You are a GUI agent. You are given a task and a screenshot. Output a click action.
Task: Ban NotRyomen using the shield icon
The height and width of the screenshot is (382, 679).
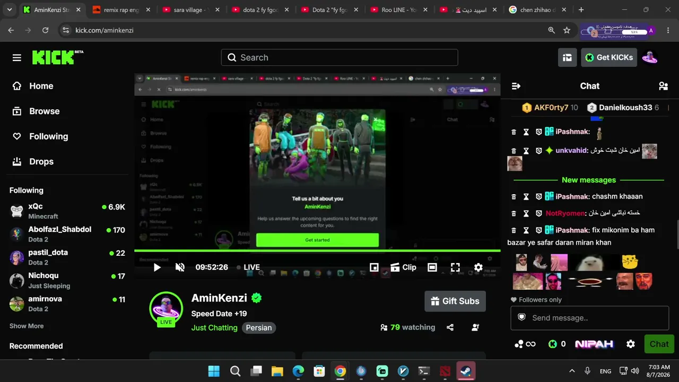[539, 213]
